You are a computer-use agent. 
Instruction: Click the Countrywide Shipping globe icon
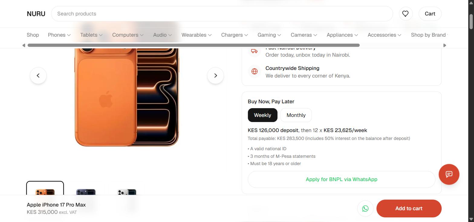coord(255,71)
